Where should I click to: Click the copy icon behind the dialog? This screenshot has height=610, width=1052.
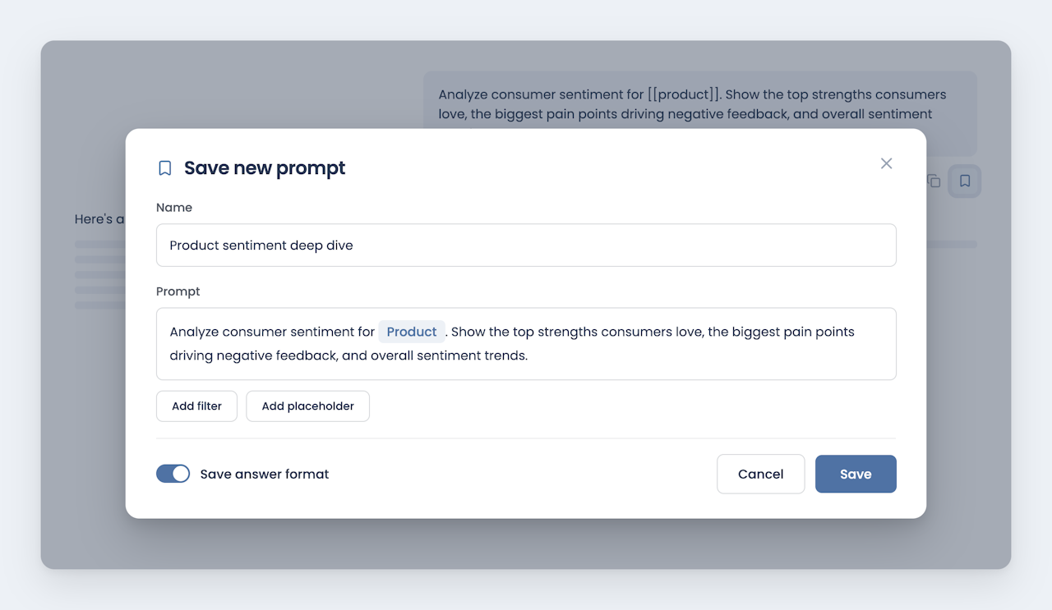pyautogui.click(x=934, y=181)
